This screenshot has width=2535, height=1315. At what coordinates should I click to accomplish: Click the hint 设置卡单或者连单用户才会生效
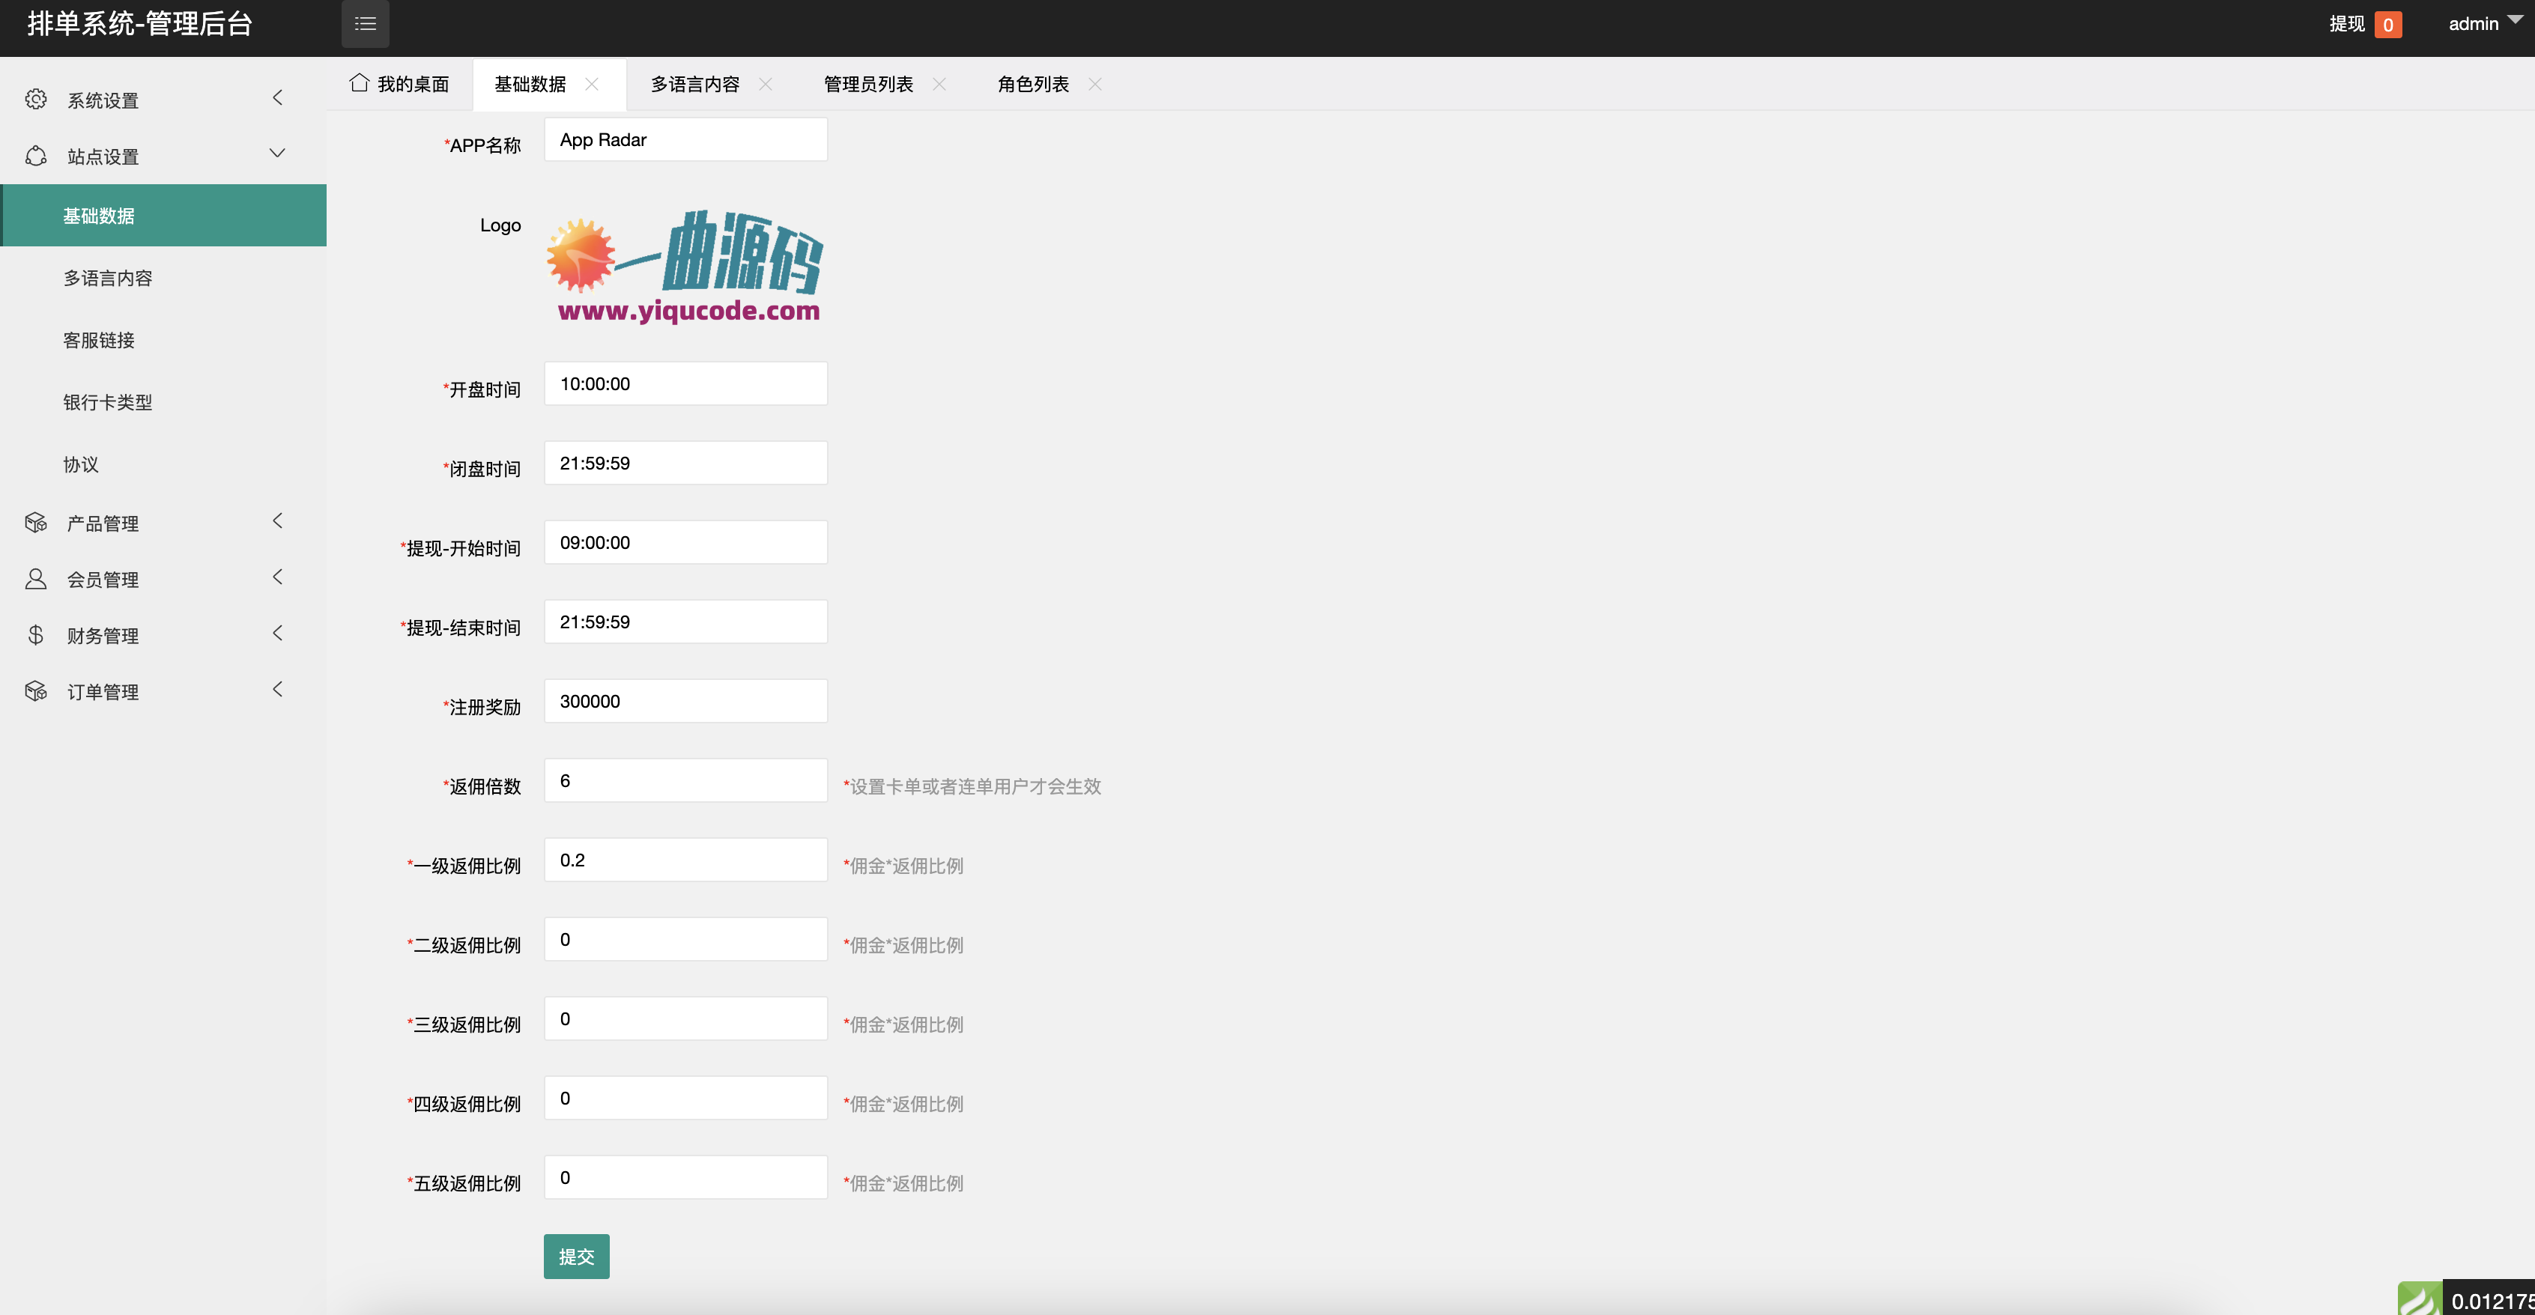click(x=972, y=786)
